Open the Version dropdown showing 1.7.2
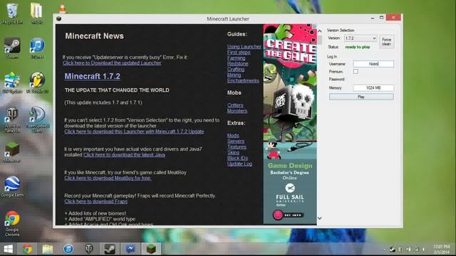 point(361,38)
